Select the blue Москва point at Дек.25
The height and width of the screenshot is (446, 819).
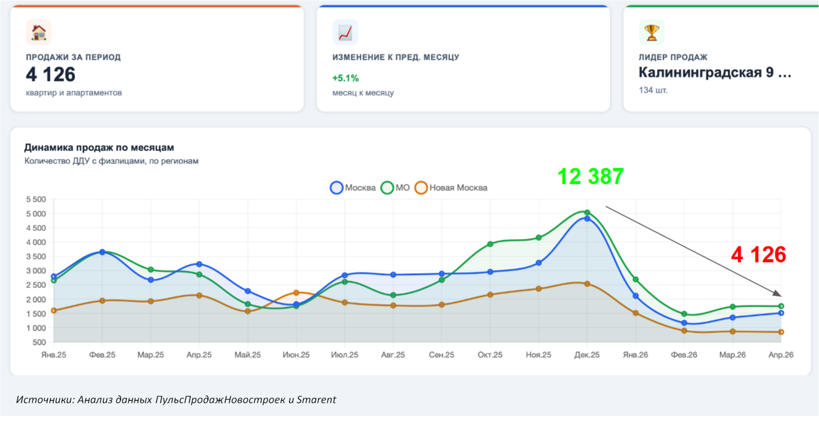point(587,219)
